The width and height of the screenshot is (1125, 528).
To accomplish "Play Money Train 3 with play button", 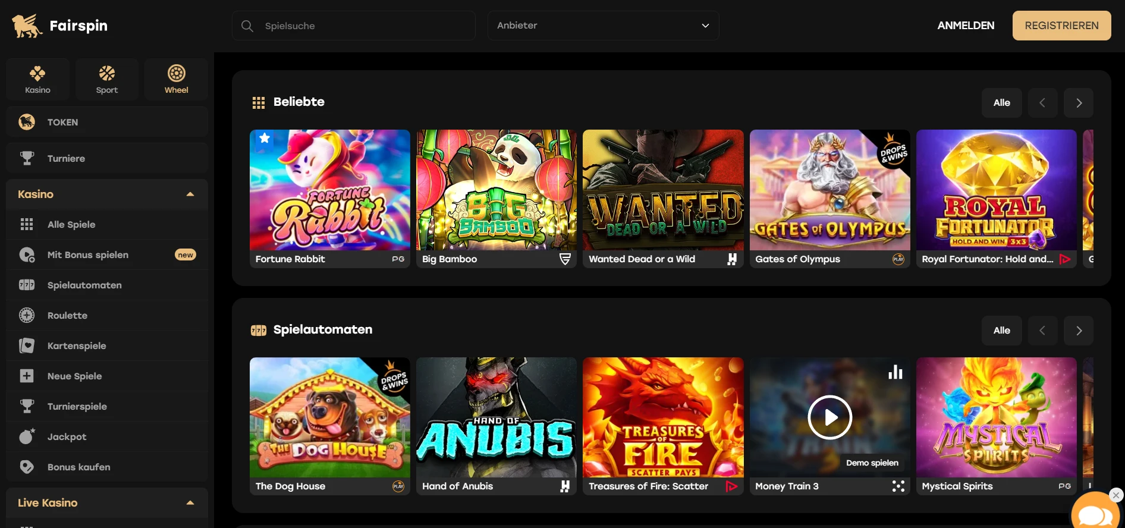I will [829, 417].
